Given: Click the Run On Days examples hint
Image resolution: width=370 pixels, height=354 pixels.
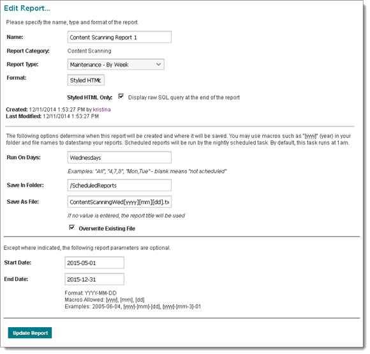Looking at the screenshot, I should point(147,171).
